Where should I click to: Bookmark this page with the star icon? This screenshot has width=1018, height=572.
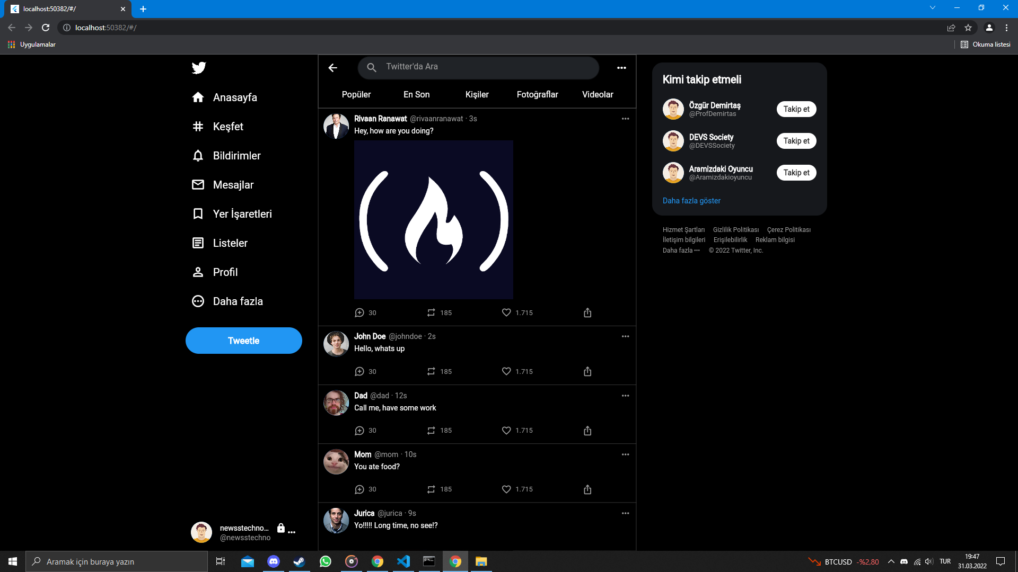[968, 28]
